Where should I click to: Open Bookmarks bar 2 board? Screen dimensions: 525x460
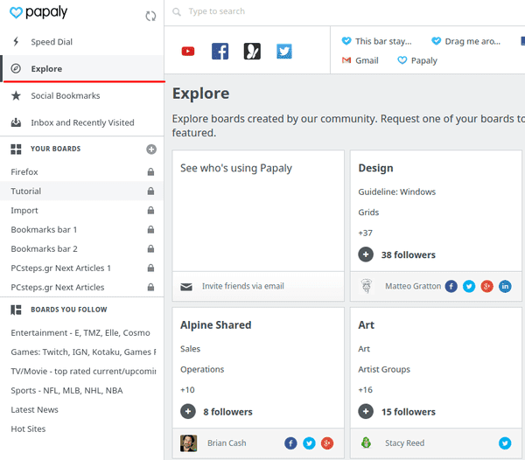pyautogui.click(x=44, y=249)
